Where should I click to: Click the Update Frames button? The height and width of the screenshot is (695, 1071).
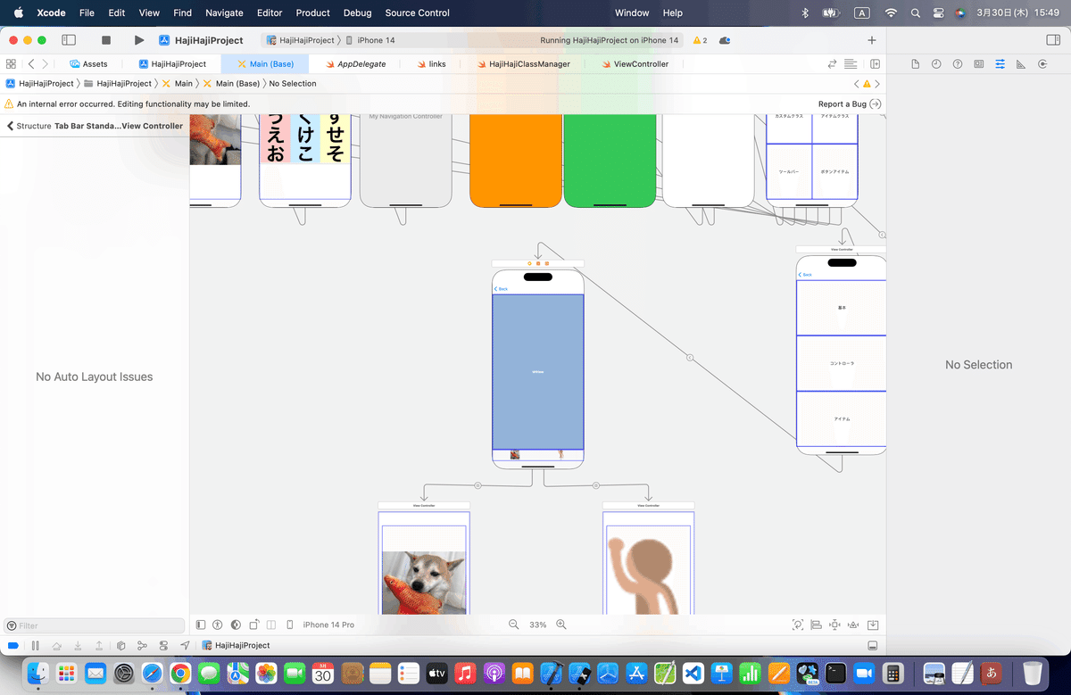pos(798,625)
